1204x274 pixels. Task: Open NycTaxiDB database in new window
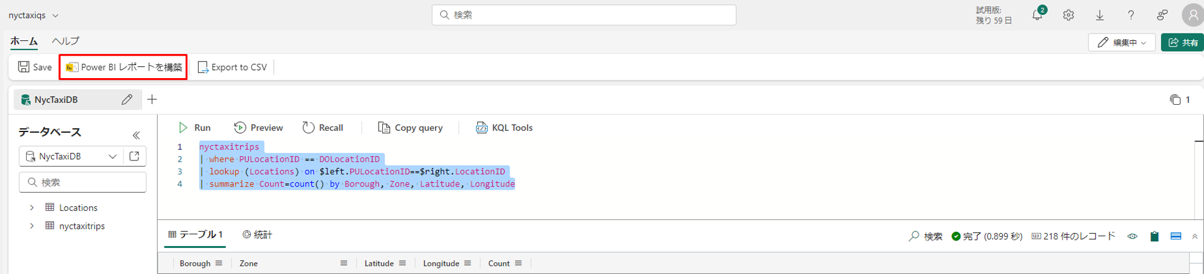coord(135,156)
